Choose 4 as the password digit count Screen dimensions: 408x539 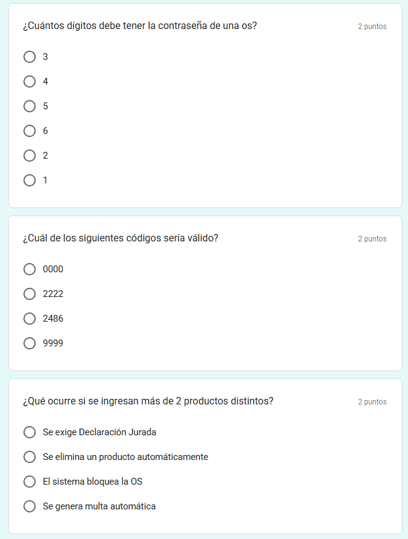30,81
